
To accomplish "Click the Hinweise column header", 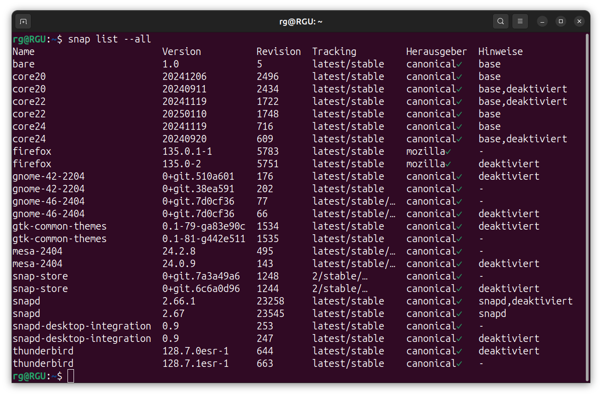I will [501, 52].
